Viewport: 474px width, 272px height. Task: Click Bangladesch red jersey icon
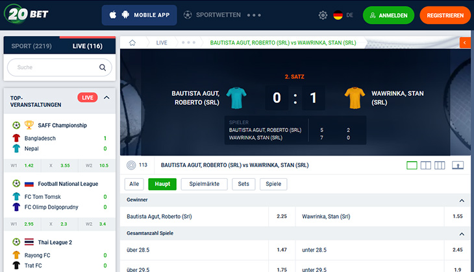[16, 138]
